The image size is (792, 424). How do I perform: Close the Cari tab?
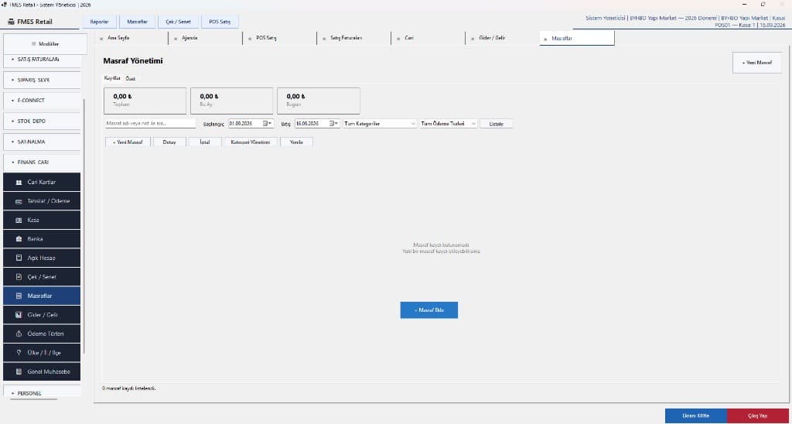click(398, 39)
